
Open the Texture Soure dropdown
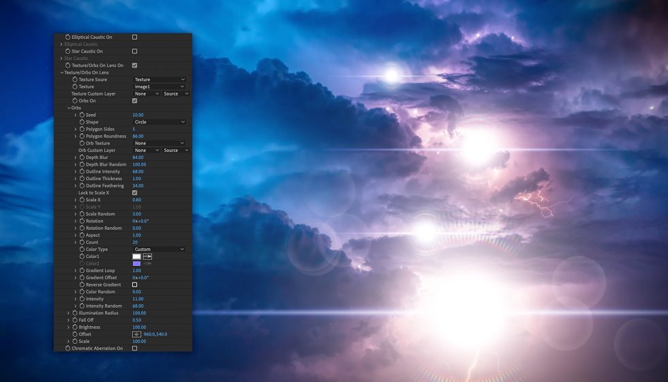click(160, 79)
